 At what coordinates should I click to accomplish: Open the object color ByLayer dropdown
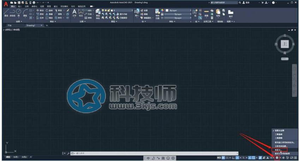(x=178, y=10)
